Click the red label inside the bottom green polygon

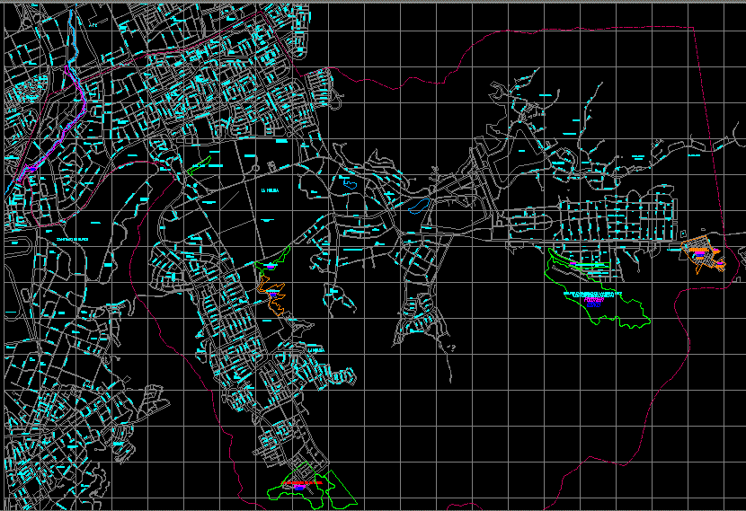pyautogui.click(x=301, y=483)
